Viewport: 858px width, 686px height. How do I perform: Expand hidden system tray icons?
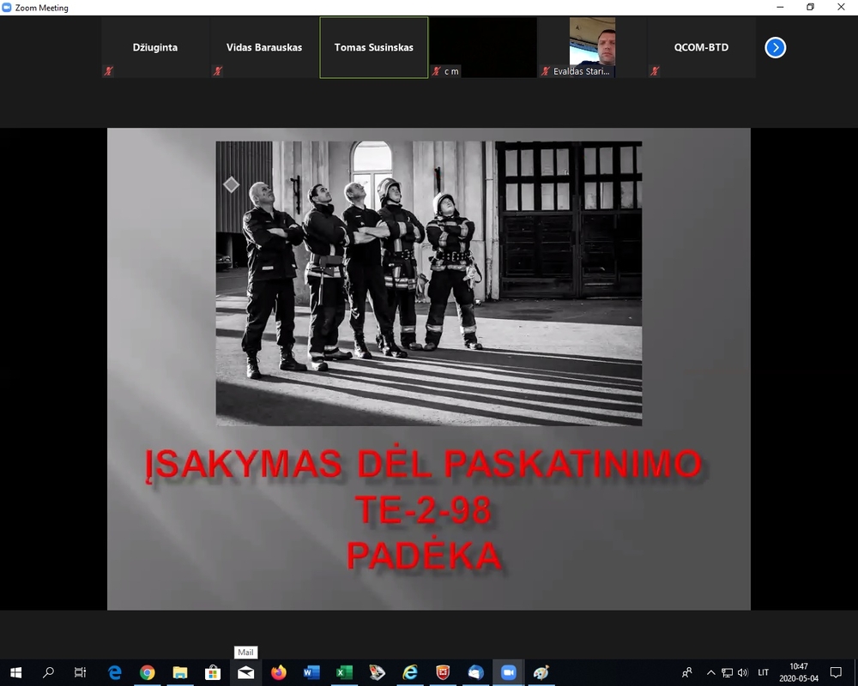click(710, 672)
